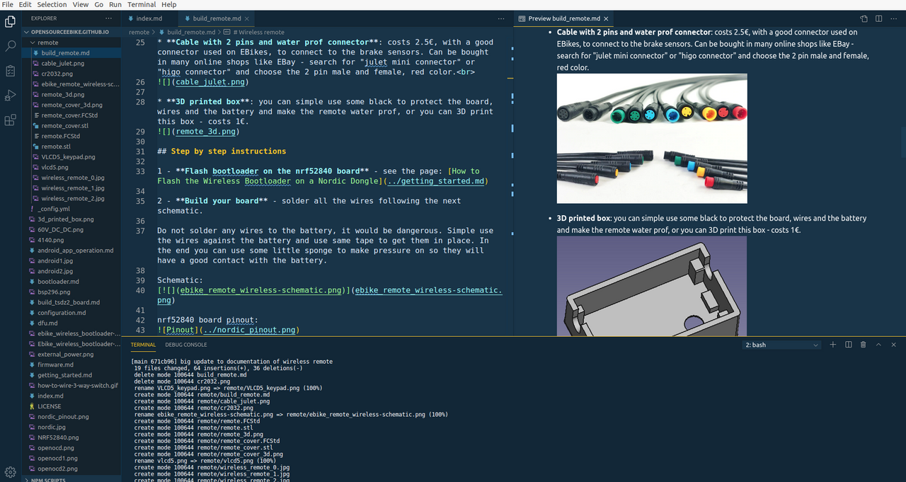Open remote_cover.FCStd file
The height and width of the screenshot is (482, 906).
click(x=69, y=115)
